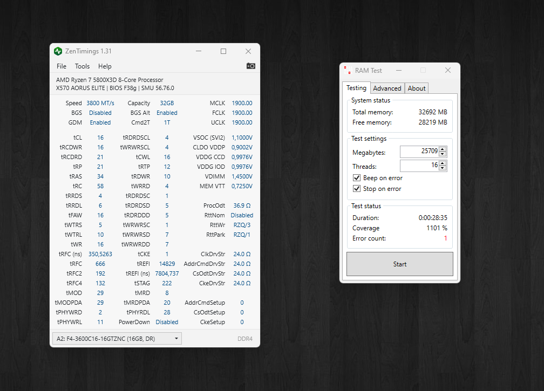Click the VDIMM value 1,4500V
The height and width of the screenshot is (391, 544).
[242, 176]
